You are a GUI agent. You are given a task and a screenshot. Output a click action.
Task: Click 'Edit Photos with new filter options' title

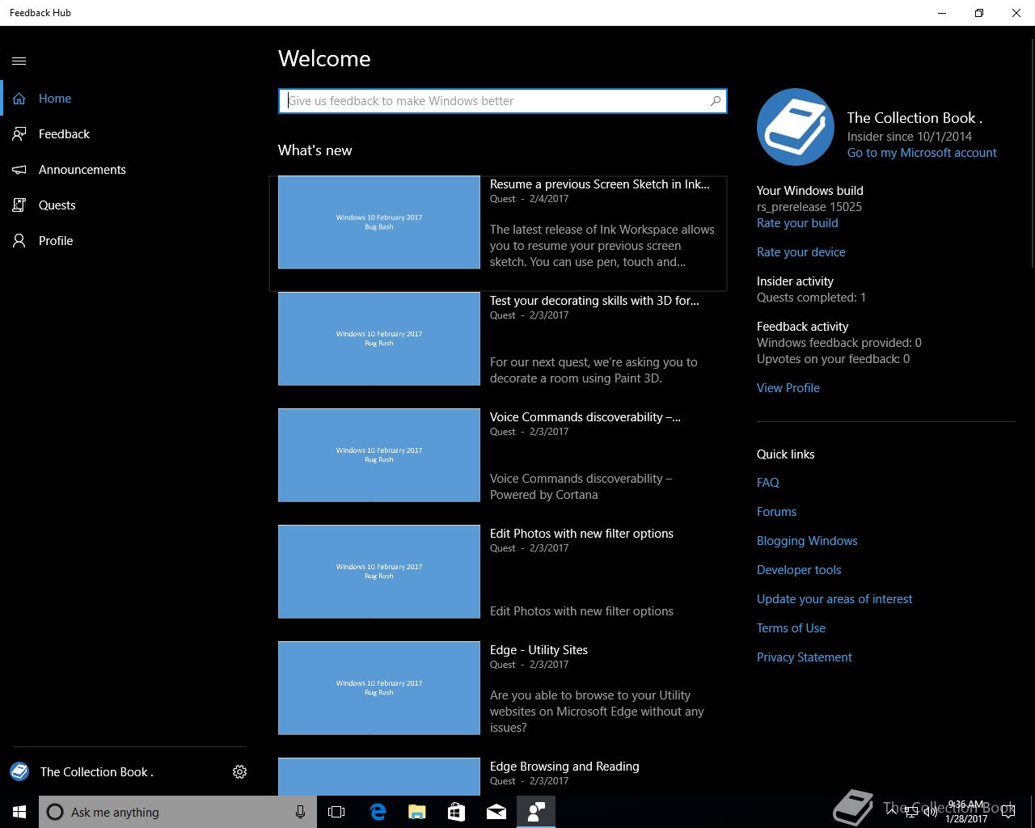581,534
